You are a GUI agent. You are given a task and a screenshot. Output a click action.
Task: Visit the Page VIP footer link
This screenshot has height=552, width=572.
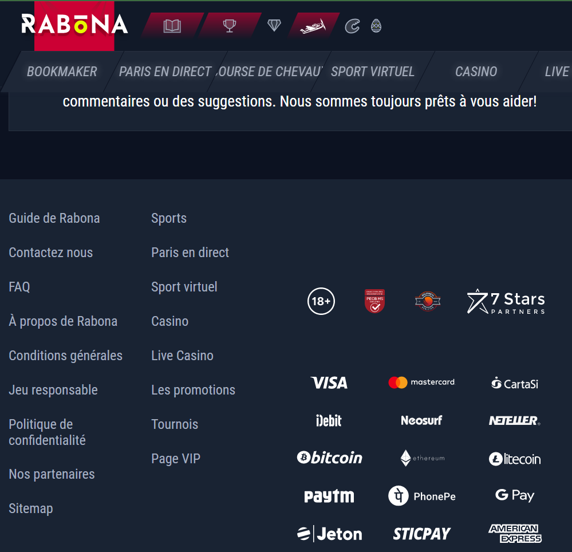[176, 459]
